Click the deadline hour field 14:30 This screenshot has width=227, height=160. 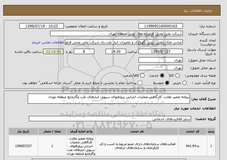coord(116,51)
